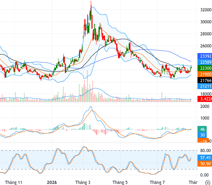Click the Tháng 5 time axis label
212x185 pixels.
120,182
